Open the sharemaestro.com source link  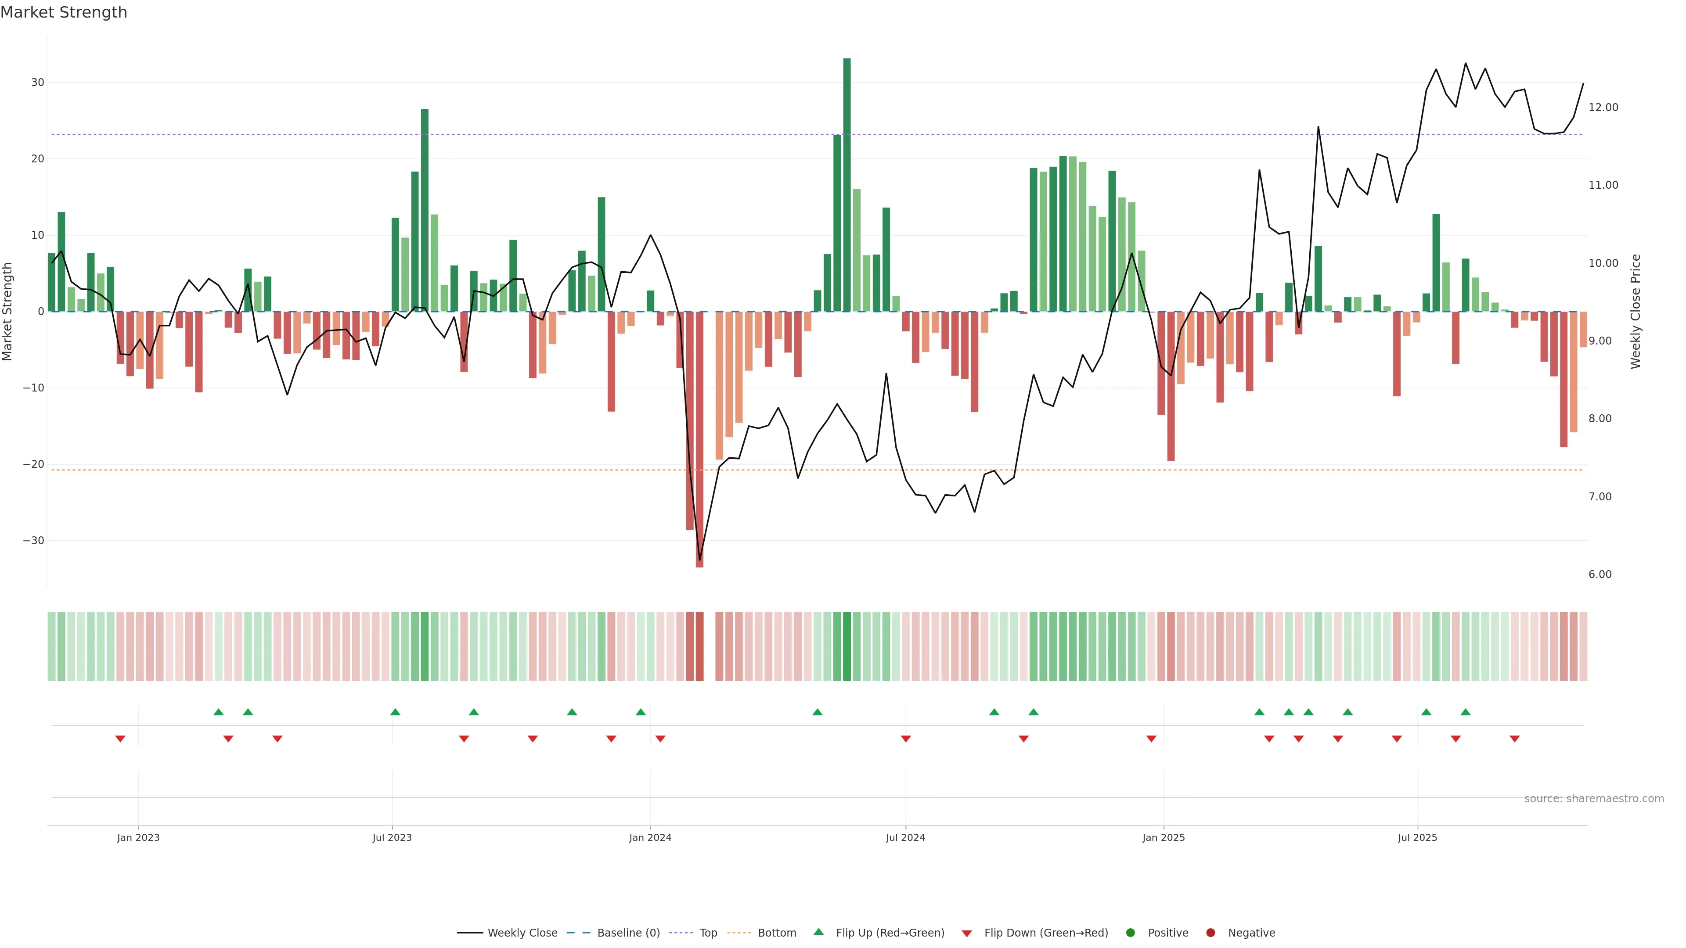[x=1594, y=798]
